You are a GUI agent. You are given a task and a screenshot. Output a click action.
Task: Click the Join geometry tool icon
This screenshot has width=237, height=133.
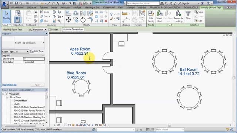[x=41, y=21]
